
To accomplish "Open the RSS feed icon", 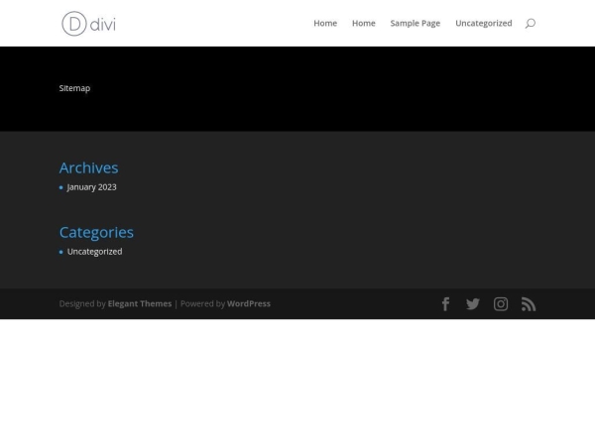I will click(529, 304).
